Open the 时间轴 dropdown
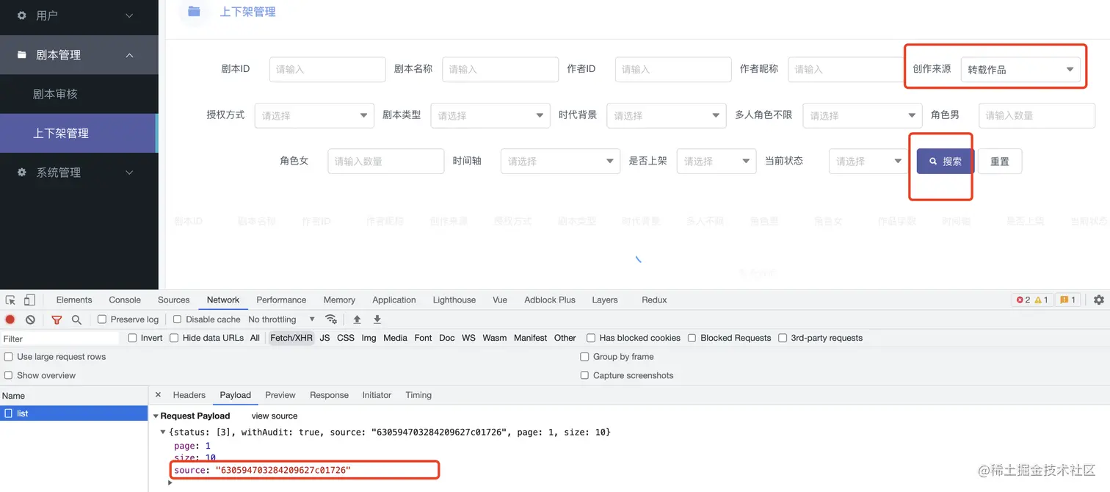Image resolution: width=1110 pixels, height=492 pixels. coord(560,161)
